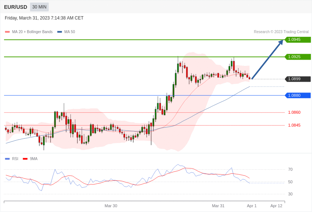This screenshot has height=212, width=312.
Task: Click the red 1.0860 support label
Action: (294, 113)
